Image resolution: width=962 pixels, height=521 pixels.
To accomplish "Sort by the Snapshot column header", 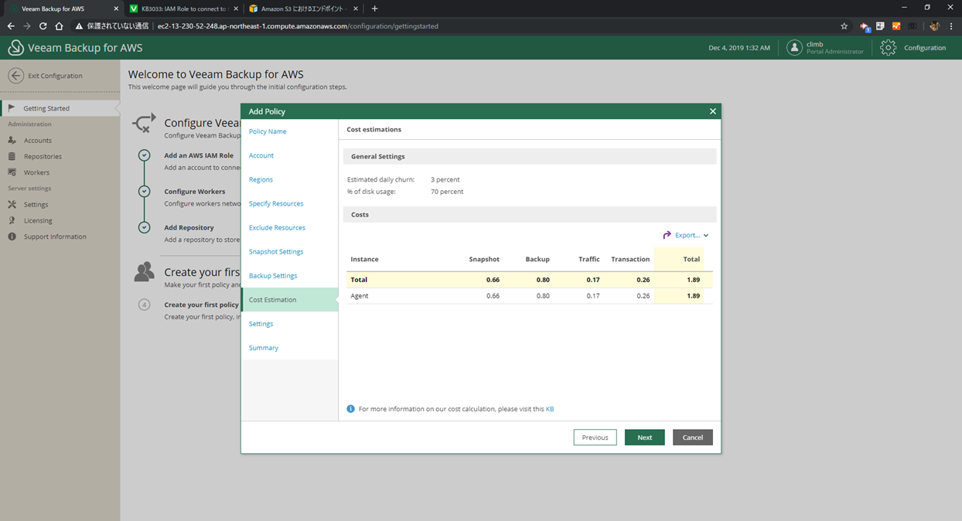I will pos(484,259).
